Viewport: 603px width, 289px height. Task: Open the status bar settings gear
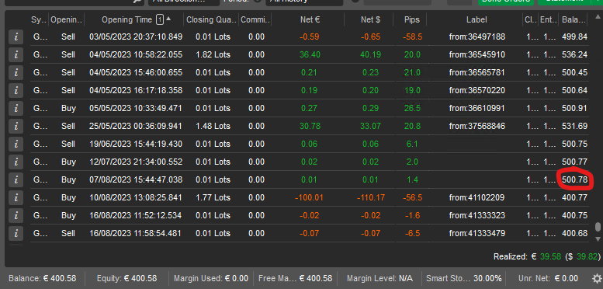pyautogui.click(x=597, y=278)
